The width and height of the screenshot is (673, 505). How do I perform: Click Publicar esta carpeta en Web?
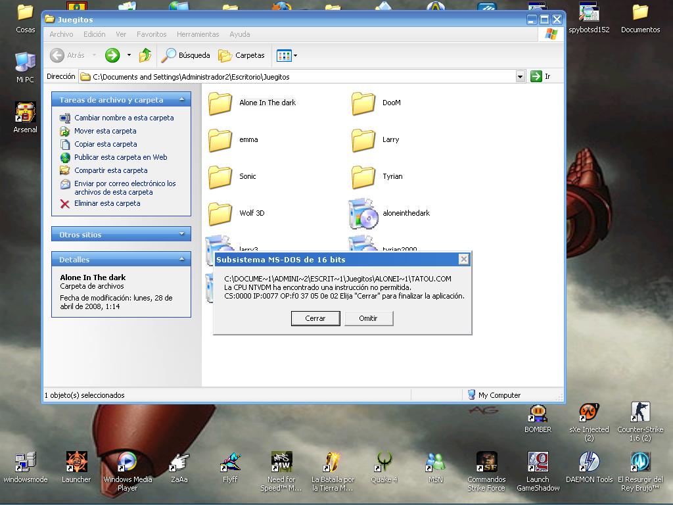(x=121, y=157)
